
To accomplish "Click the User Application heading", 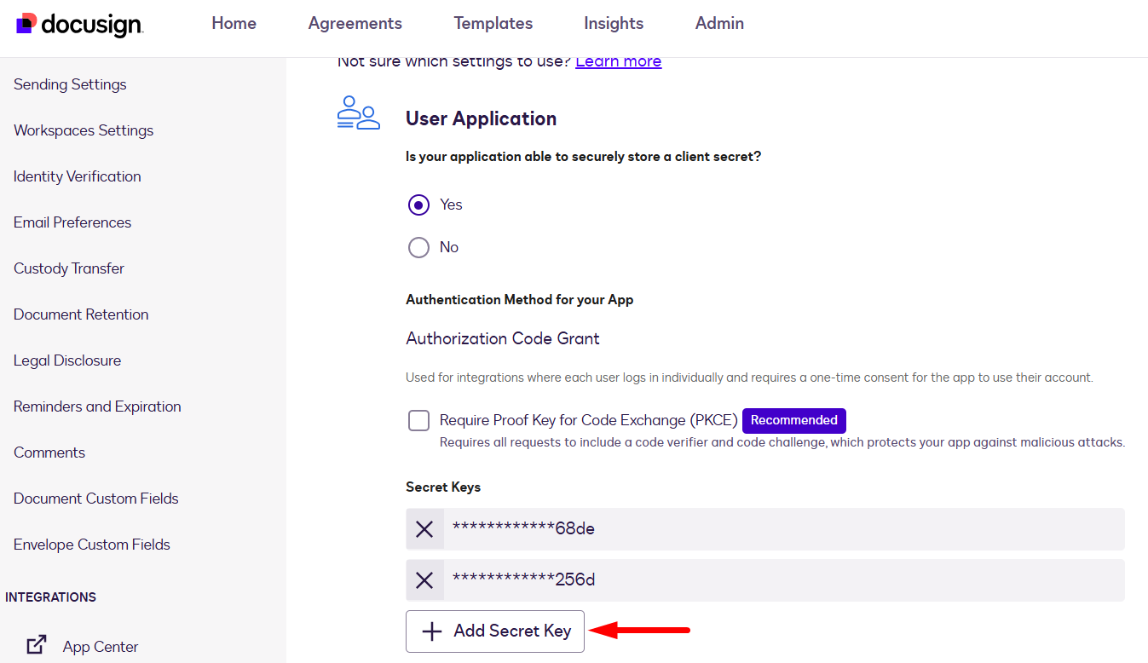I will (x=481, y=118).
